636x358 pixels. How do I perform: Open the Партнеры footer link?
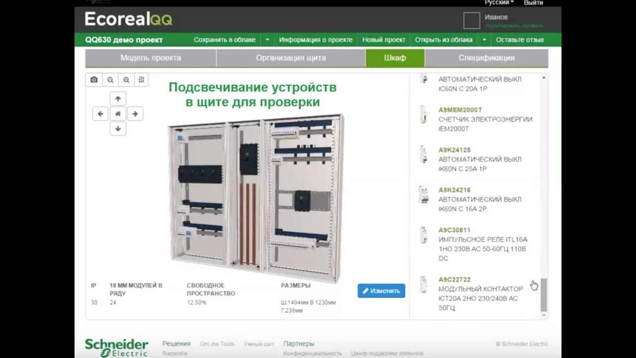coord(299,344)
